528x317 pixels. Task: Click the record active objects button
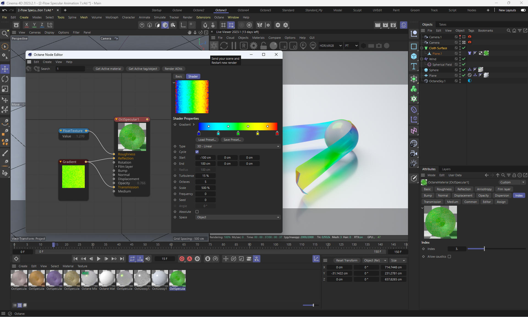coord(182,259)
